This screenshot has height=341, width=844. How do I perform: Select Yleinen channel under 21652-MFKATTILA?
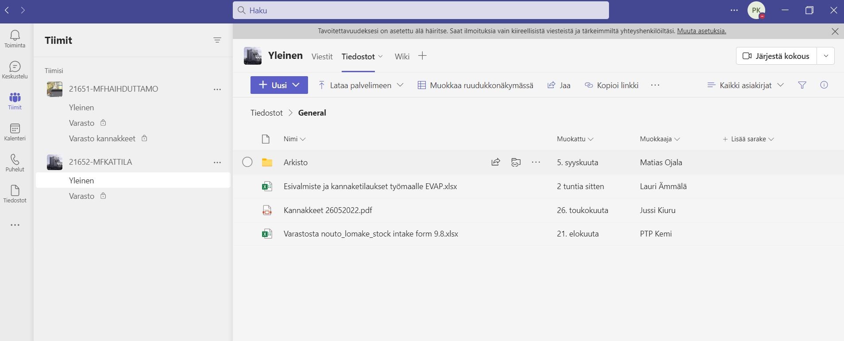tap(133, 181)
